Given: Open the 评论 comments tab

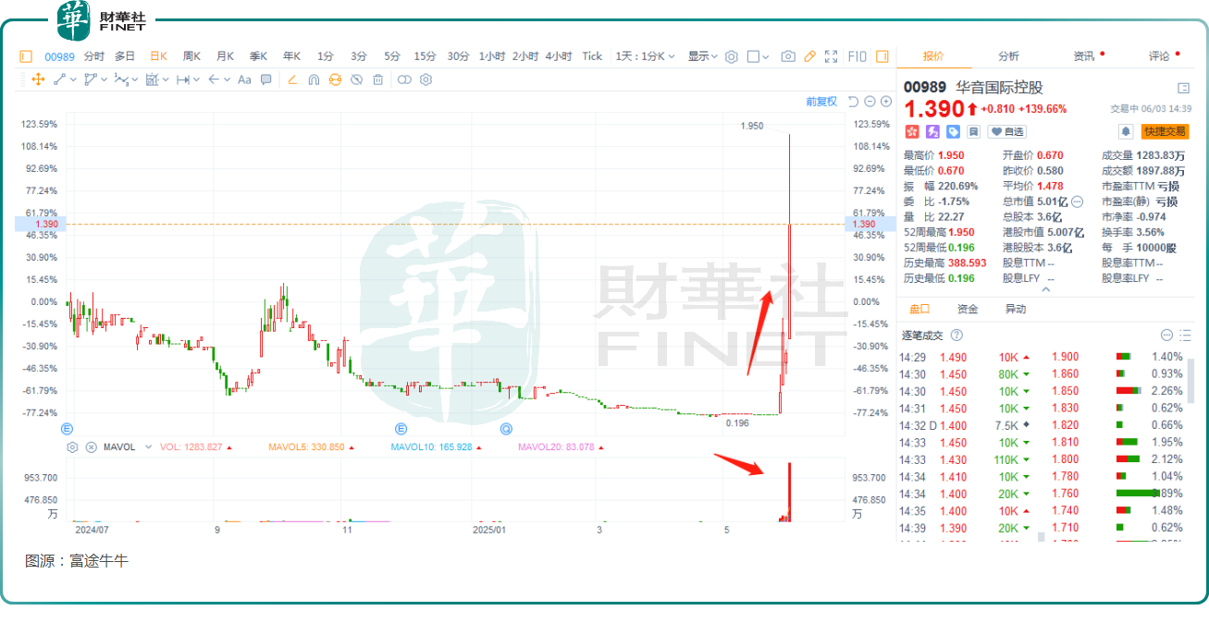Looking at the screenshot, I should point(1159,56).
